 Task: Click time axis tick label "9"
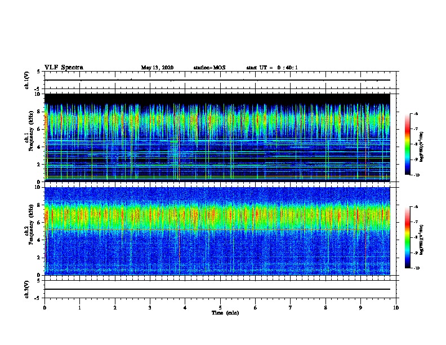pyautogui.click(x=360, y=308)
